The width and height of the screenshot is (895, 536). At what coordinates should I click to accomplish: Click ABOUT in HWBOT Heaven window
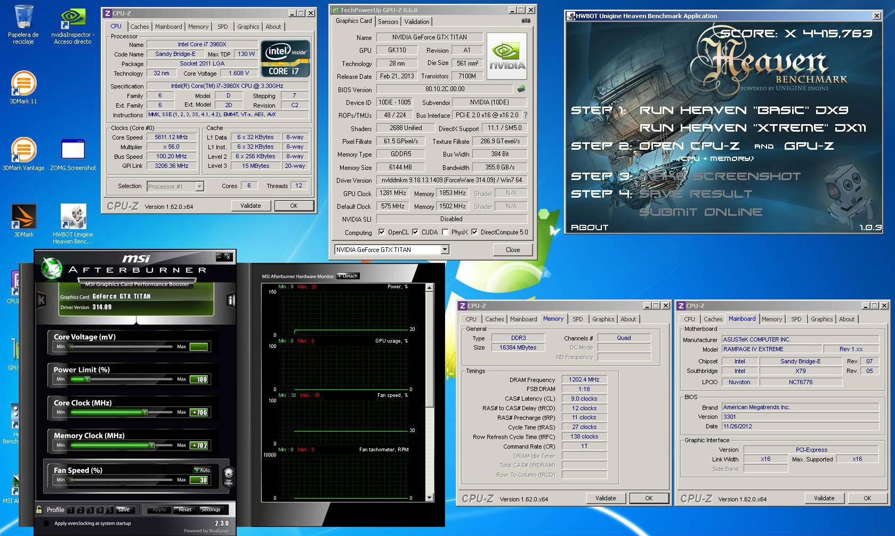[590, 228]
